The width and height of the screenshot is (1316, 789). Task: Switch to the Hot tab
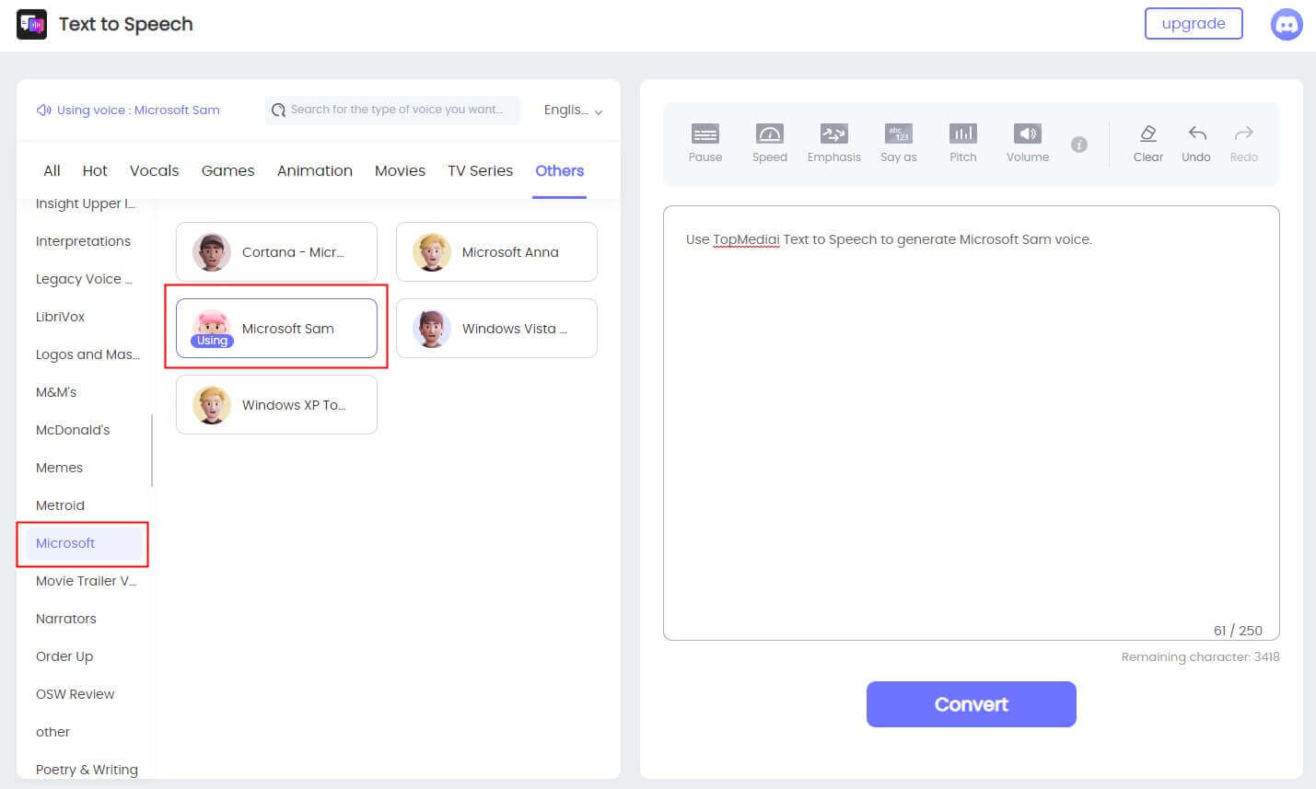95,170
